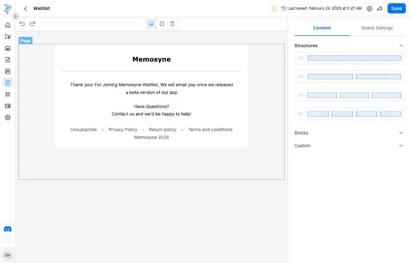The width and height of the screenshot is (411, 263).
Task: Select the 'Thank your For Joining' paragraph
Action: coord(152,88)
